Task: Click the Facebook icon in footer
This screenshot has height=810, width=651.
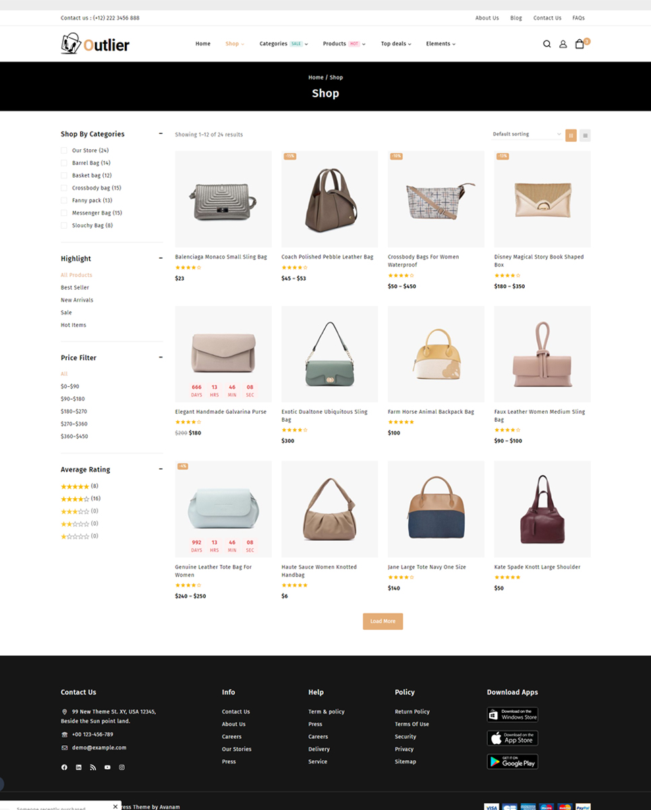Action: [65, 767]
